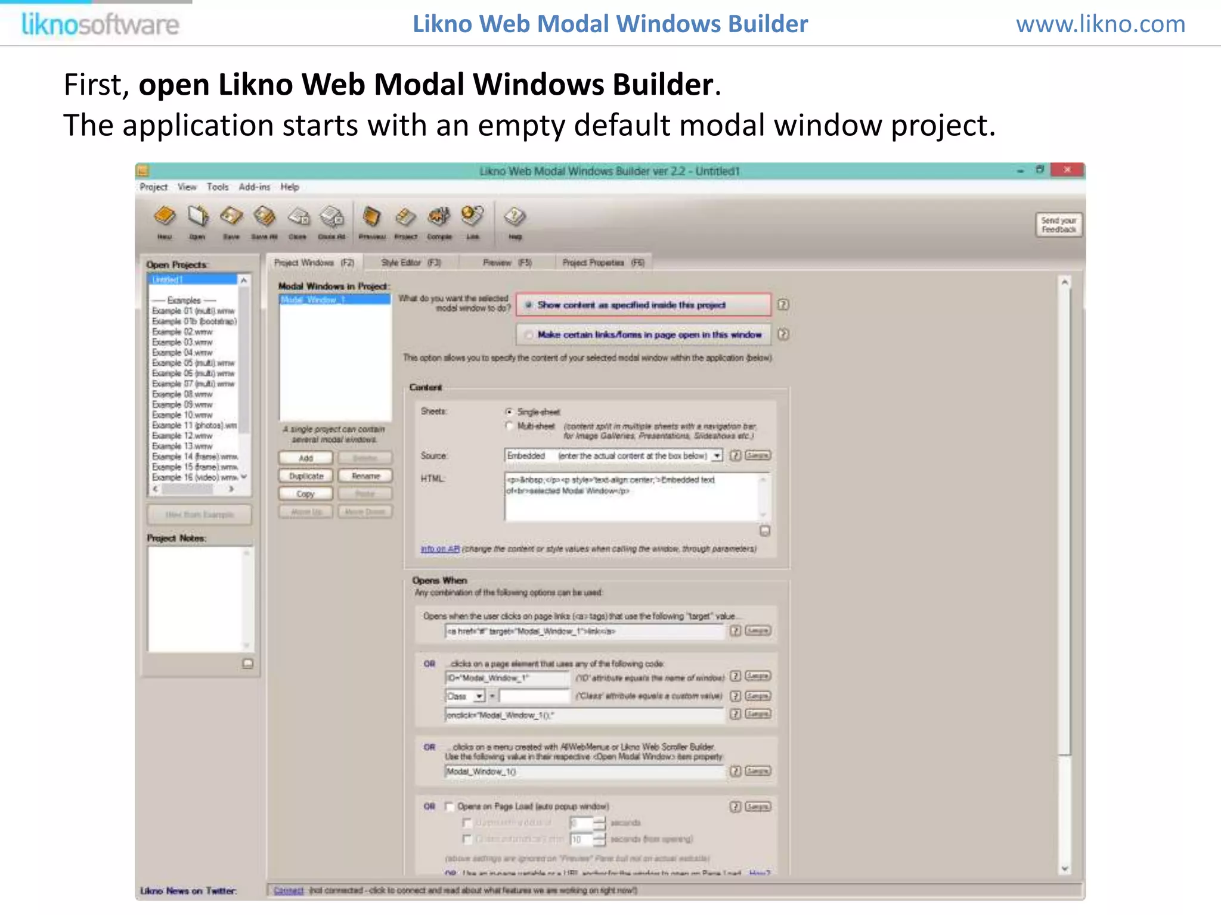Click Sample icon for Opens on Page Load

[758, 807]
